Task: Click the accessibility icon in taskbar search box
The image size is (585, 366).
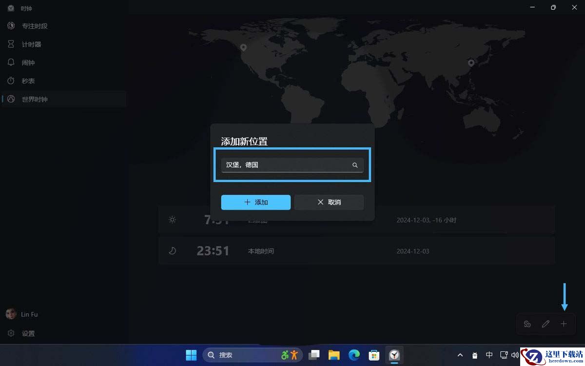Action: [290, 355]
